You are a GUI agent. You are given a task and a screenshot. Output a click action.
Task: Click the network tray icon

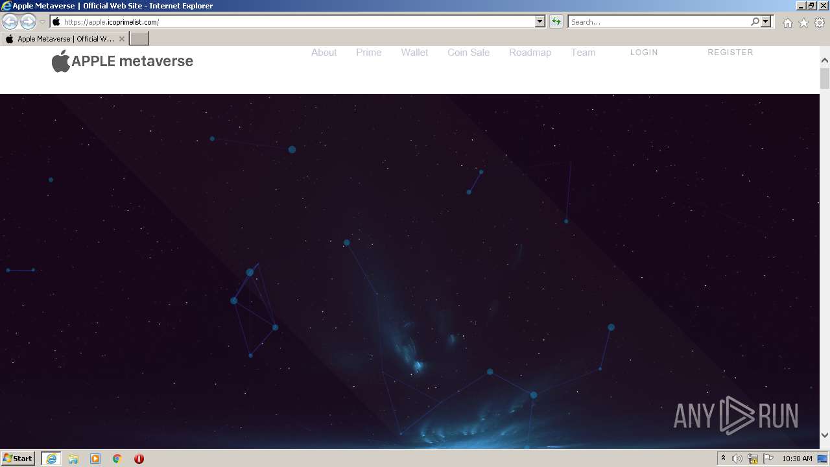tap(753, 459)
